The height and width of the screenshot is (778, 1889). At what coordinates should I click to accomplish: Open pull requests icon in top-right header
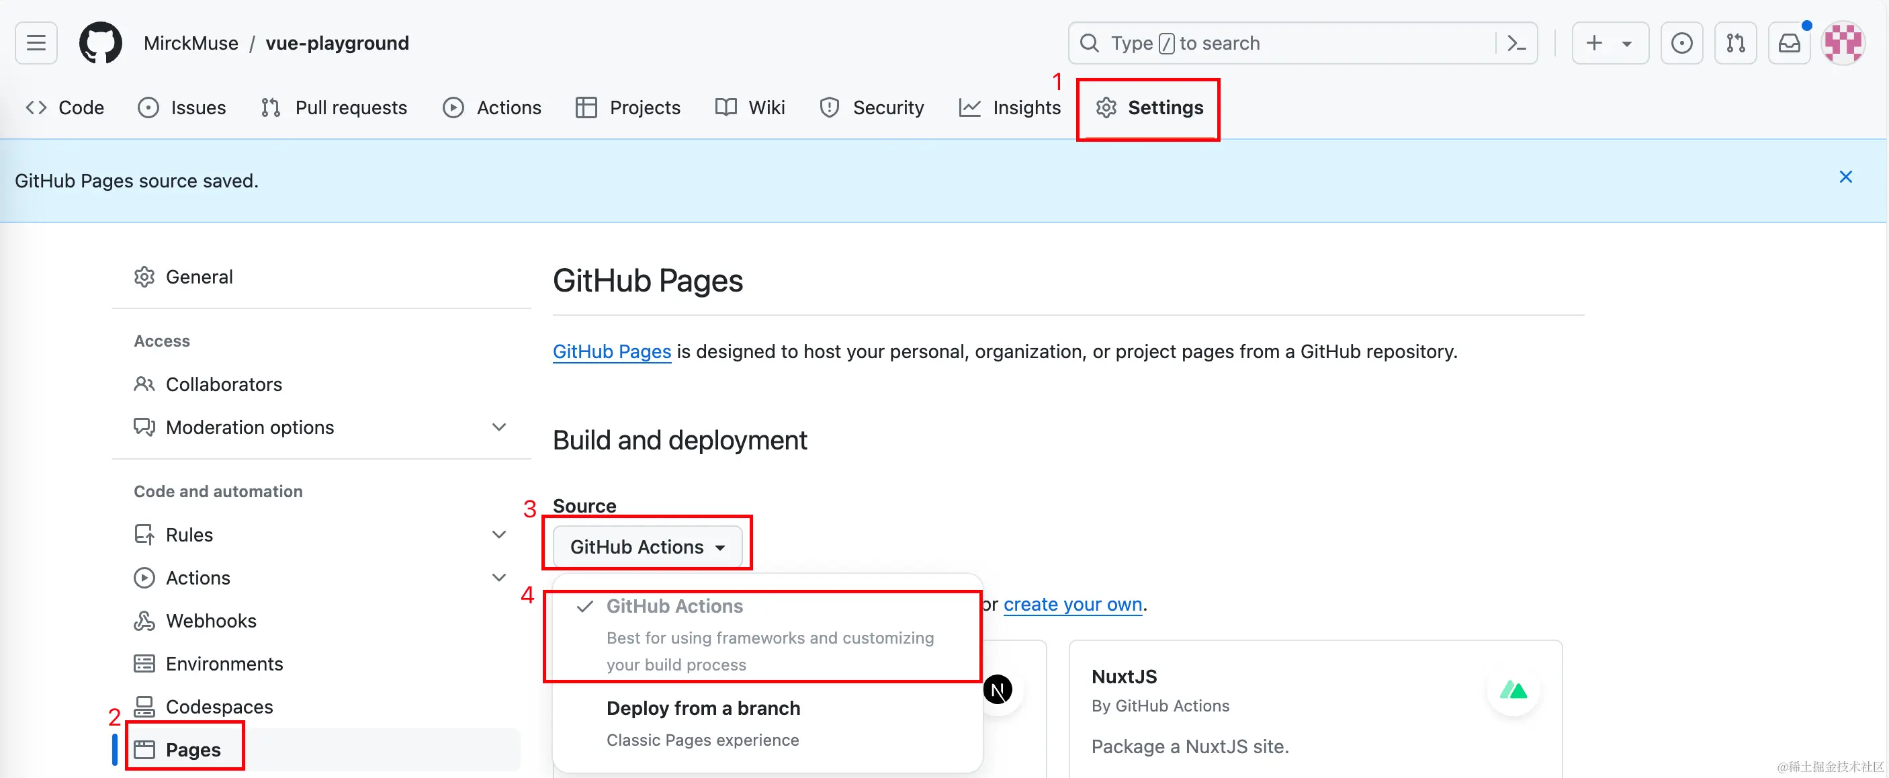click(1735, 43)
